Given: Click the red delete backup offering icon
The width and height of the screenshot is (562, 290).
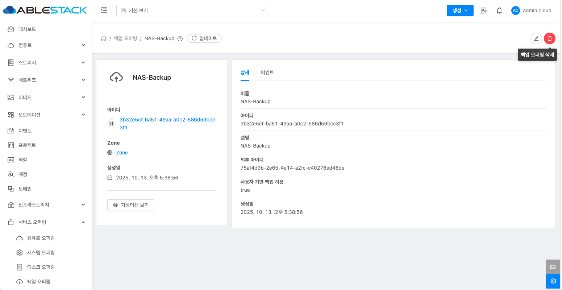Looking at the screenshot, I should (549, 38).
